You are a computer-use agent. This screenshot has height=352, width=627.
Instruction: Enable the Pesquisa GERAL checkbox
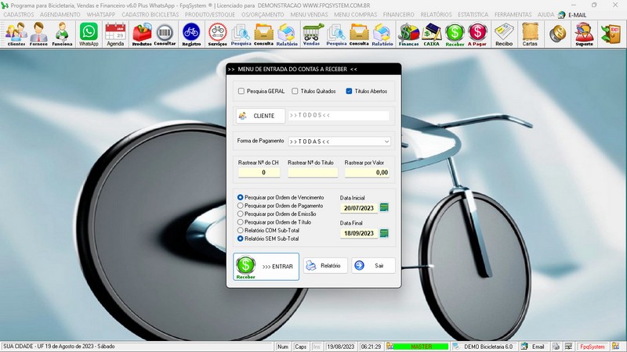[x=241, y=92]
